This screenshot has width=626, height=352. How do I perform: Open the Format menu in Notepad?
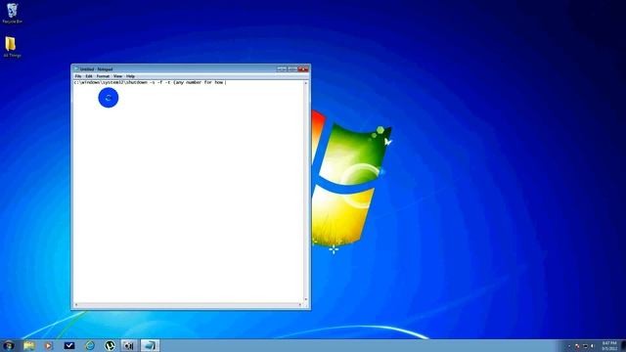103,76
